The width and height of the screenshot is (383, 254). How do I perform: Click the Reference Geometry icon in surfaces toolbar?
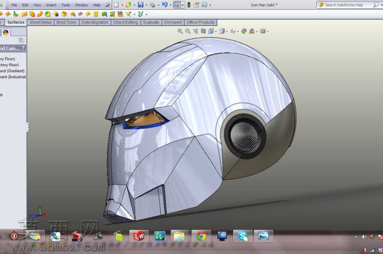pos(128,14)
